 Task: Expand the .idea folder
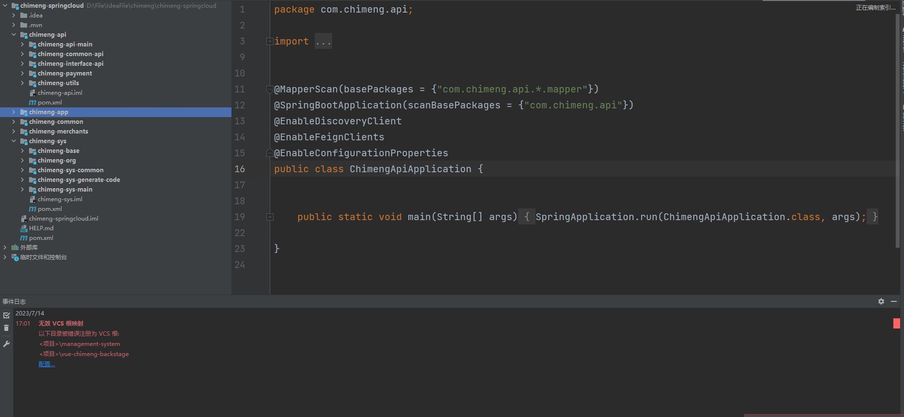[14, 15]
